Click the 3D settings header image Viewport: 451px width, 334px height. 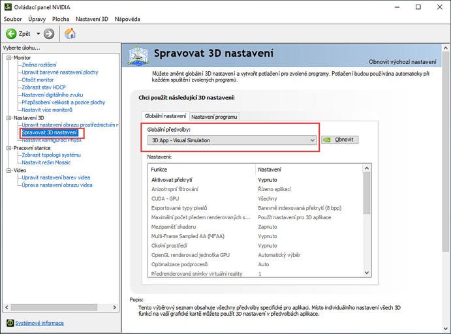[x=138, y=55]
